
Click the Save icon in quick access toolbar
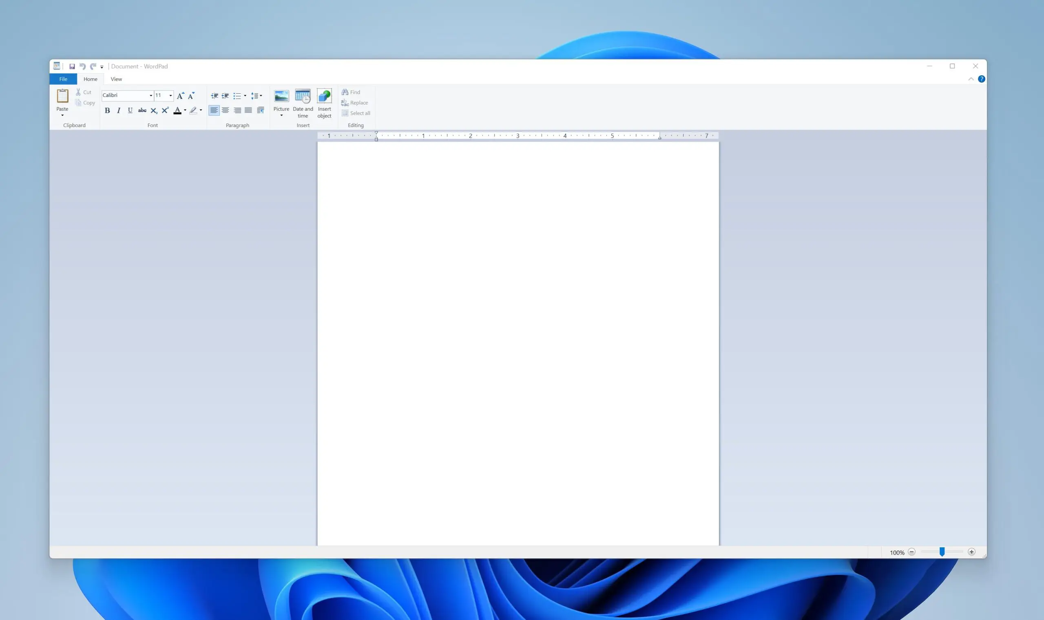click(72, 66)
